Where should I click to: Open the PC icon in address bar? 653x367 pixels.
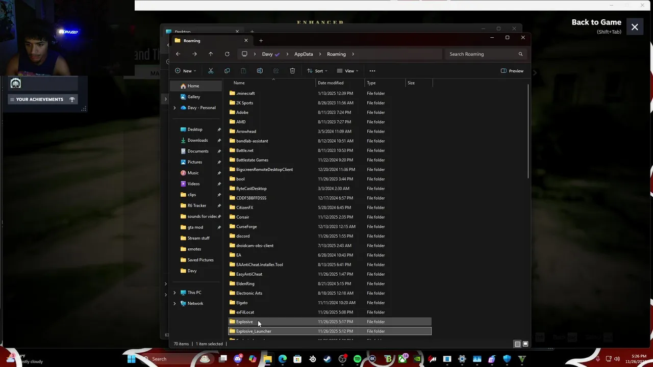pyautogui.click(x=244, y=54)
